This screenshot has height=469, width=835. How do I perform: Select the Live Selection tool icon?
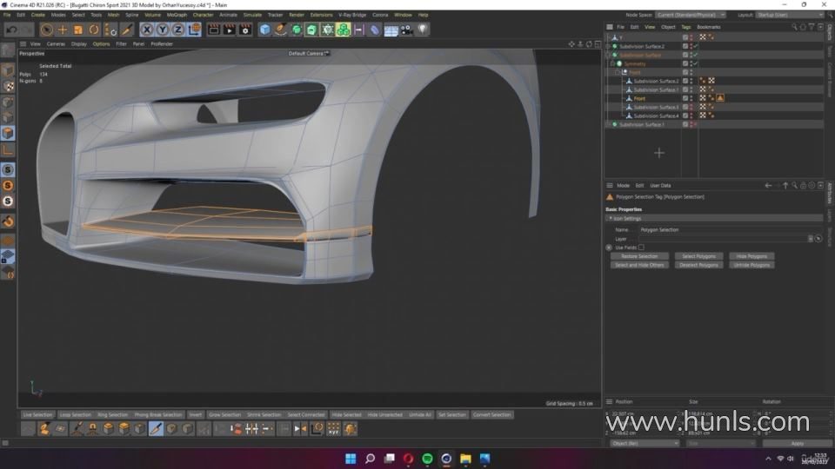point(46,30)
